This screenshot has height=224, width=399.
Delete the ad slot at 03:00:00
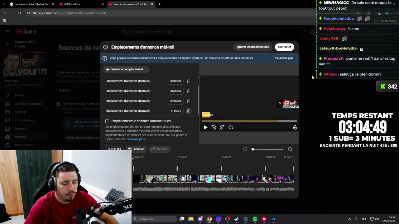189,81
